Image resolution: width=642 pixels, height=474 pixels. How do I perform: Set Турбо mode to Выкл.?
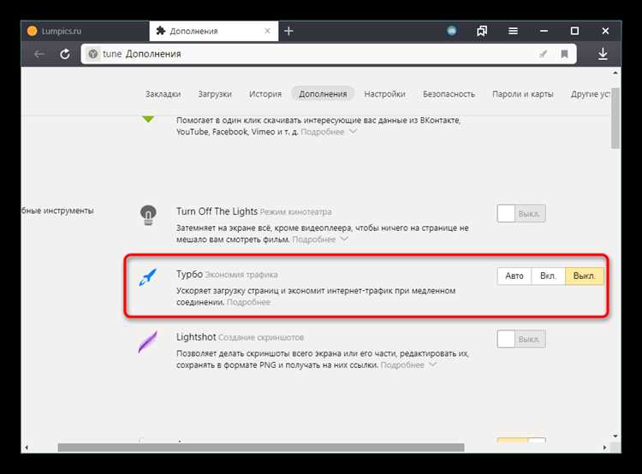pyautogui.click(x=585, y=276)
